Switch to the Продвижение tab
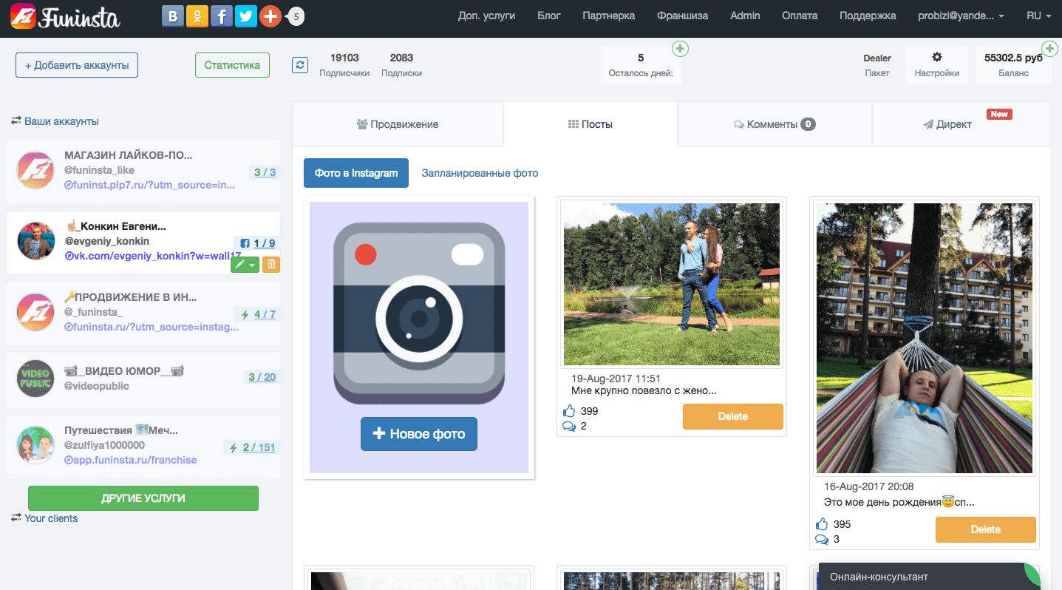This screenshot has width=1062, height=590. (x=398, y=124)
